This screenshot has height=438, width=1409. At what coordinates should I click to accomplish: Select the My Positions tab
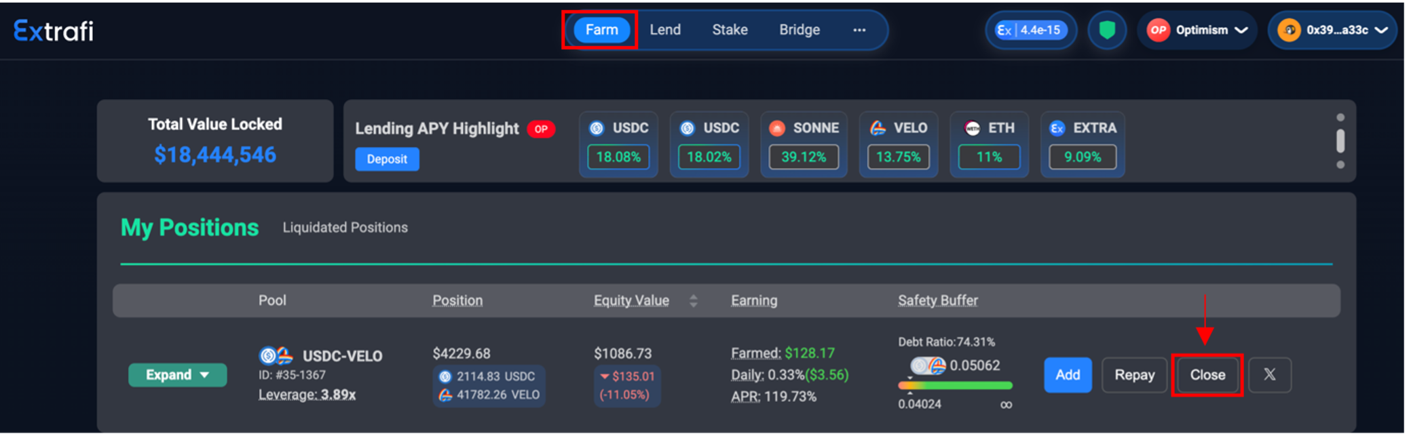tap(189, 228)
